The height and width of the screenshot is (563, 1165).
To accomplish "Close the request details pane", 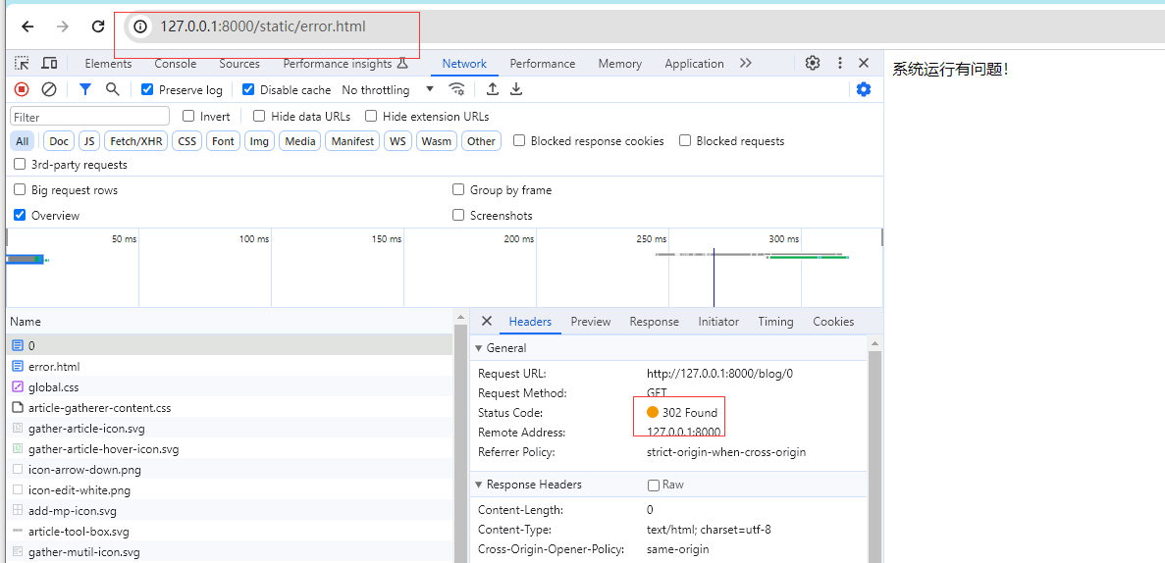I will [487, 321].
